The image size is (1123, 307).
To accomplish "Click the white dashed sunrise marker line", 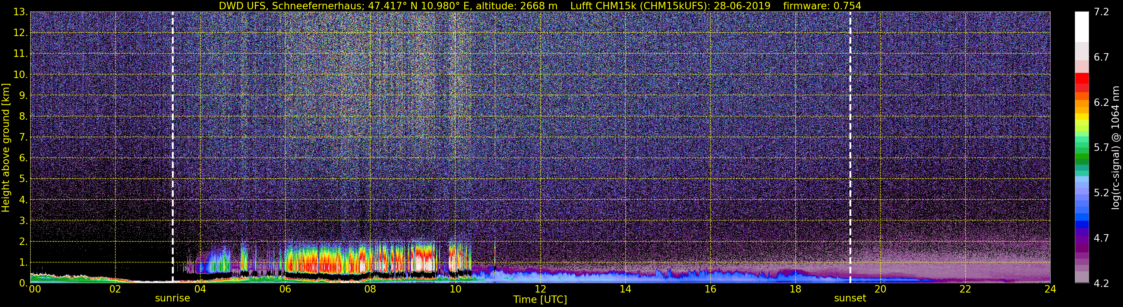I will point(173,148).
